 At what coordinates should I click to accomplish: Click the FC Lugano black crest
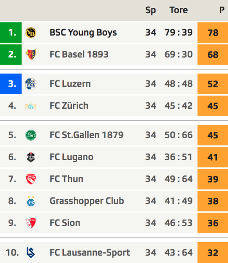[31, 157]
